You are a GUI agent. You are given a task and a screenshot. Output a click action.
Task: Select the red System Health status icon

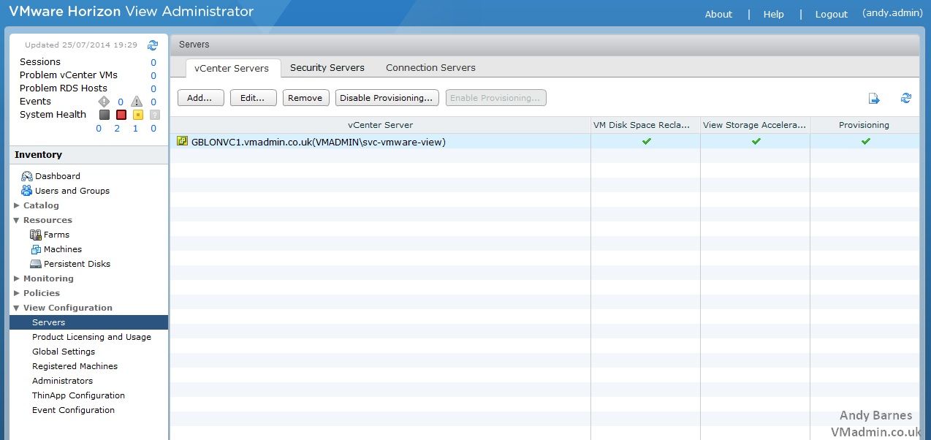pos(121,115)
